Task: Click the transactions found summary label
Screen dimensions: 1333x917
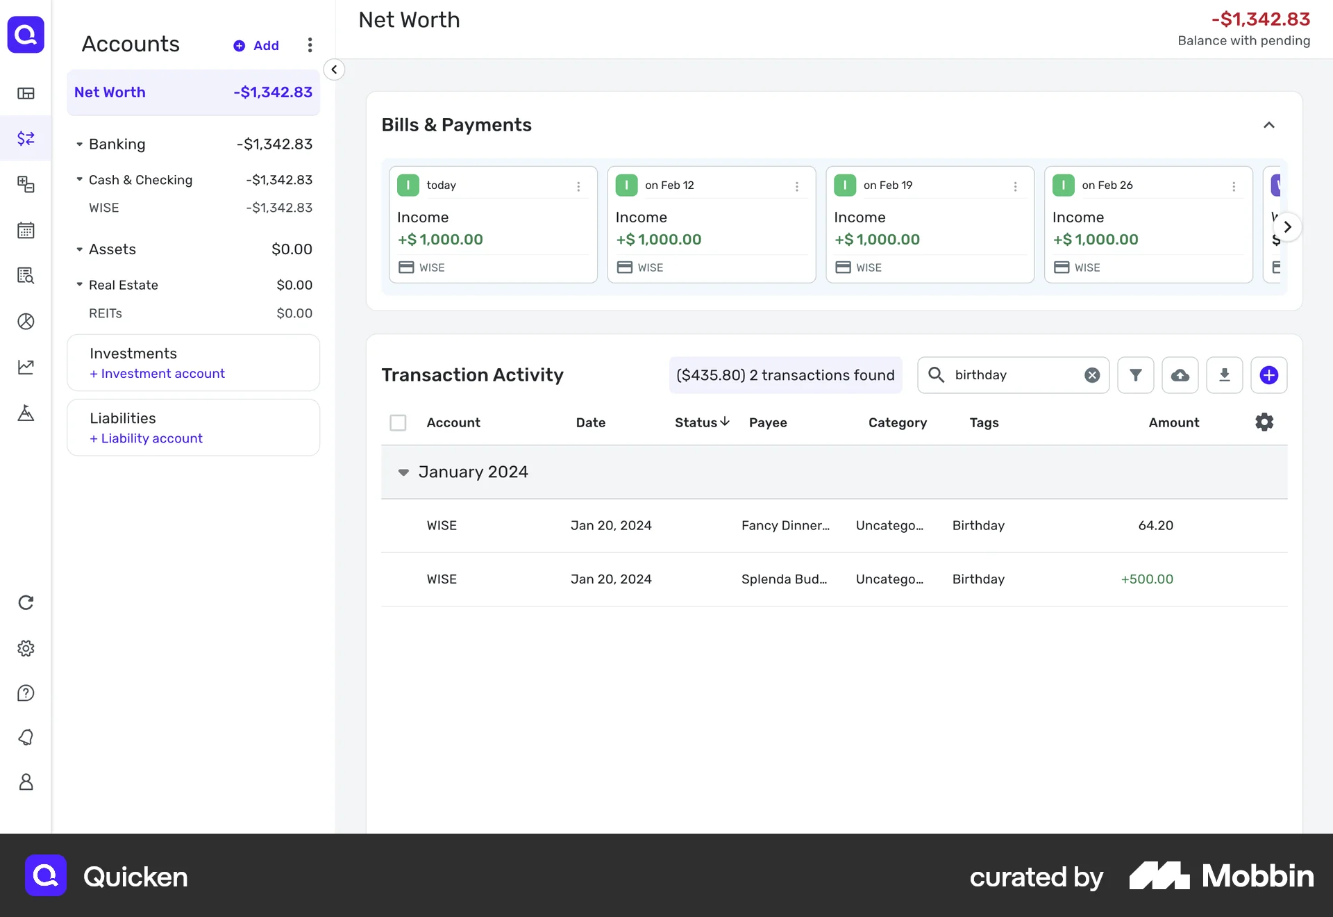Action: click(x=785, y=375)
